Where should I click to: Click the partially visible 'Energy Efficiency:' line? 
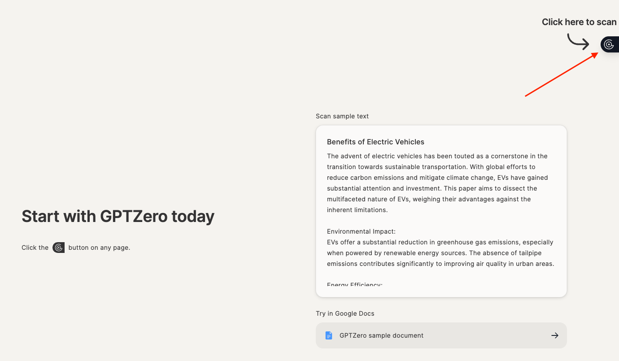(x=354, y=284)
